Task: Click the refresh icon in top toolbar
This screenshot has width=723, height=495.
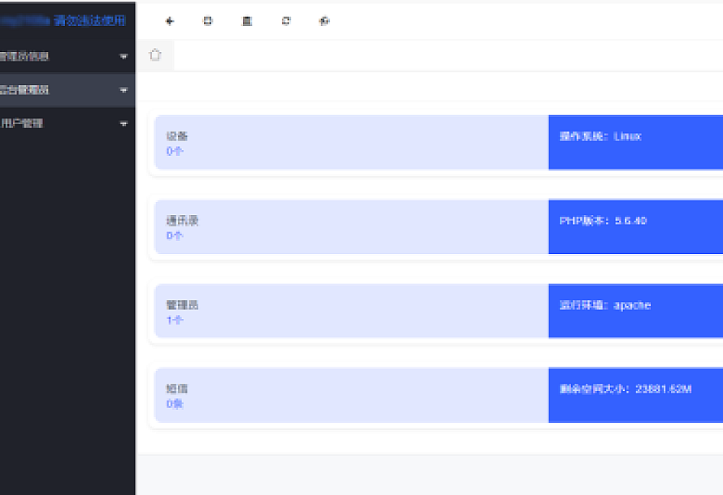Action: (x=286, y=21)
